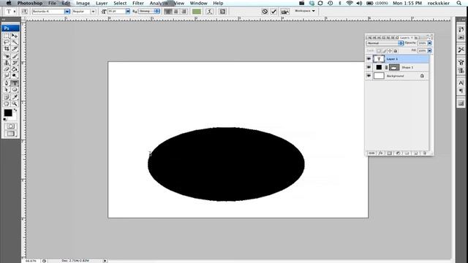Toggle the Character and Paragraph palettes
Viewport: 468px width, 263px height.
(222, 12)
